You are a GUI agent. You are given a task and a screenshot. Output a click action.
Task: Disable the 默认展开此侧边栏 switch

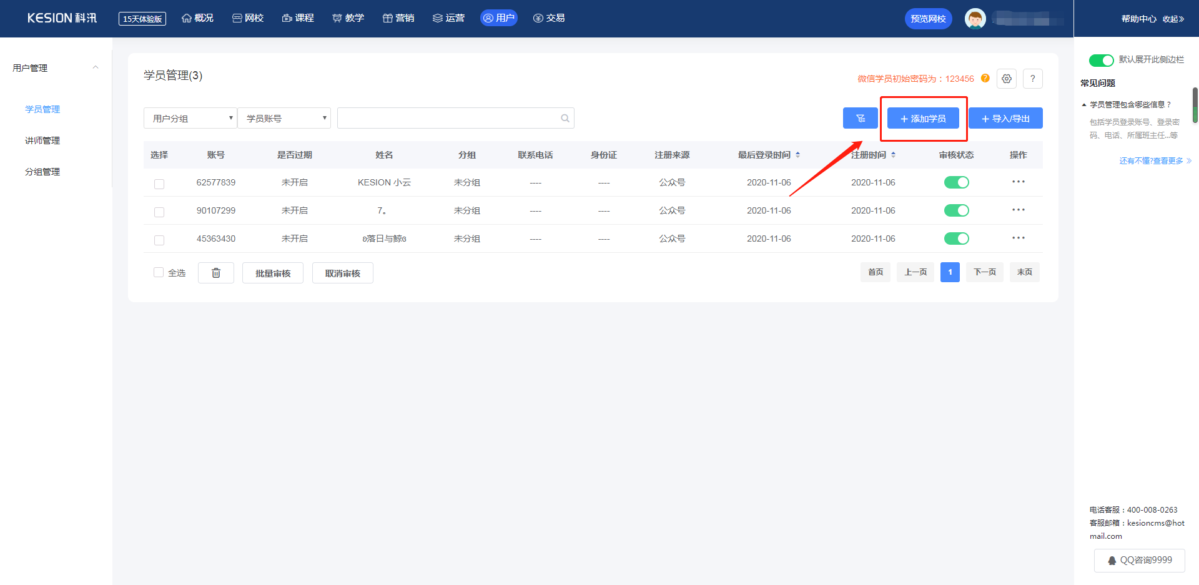click(1101, 60)
